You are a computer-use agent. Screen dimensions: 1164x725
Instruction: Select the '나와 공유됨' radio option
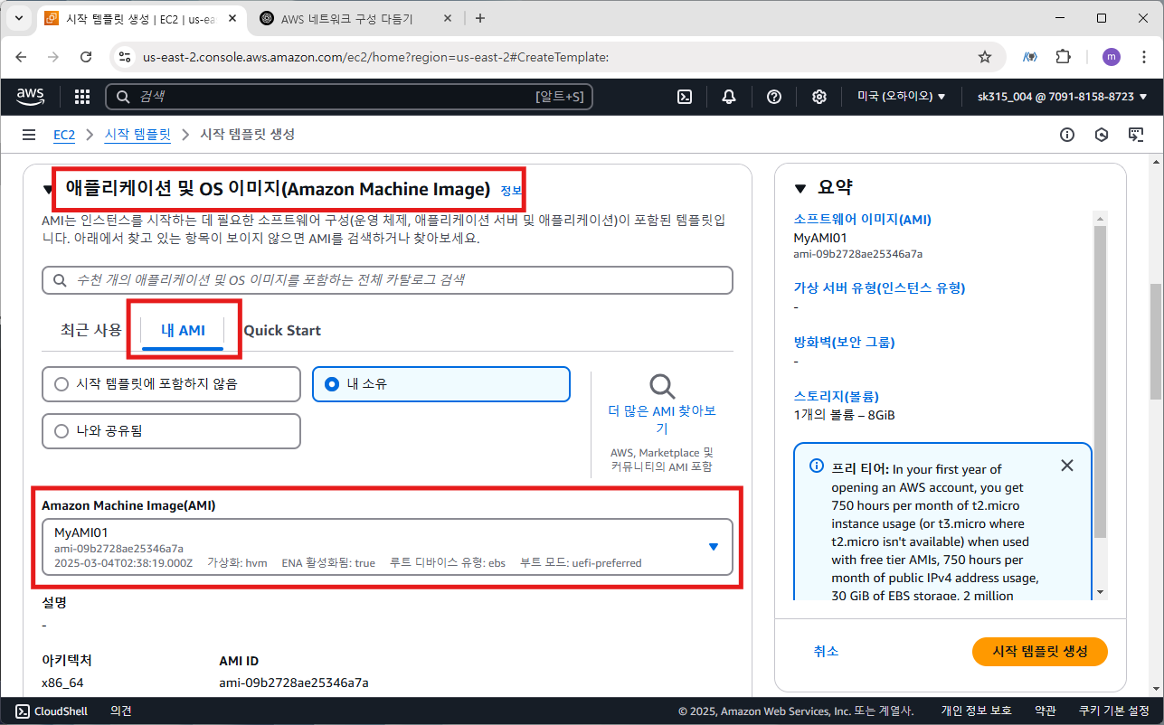click(x=171, y=431)
